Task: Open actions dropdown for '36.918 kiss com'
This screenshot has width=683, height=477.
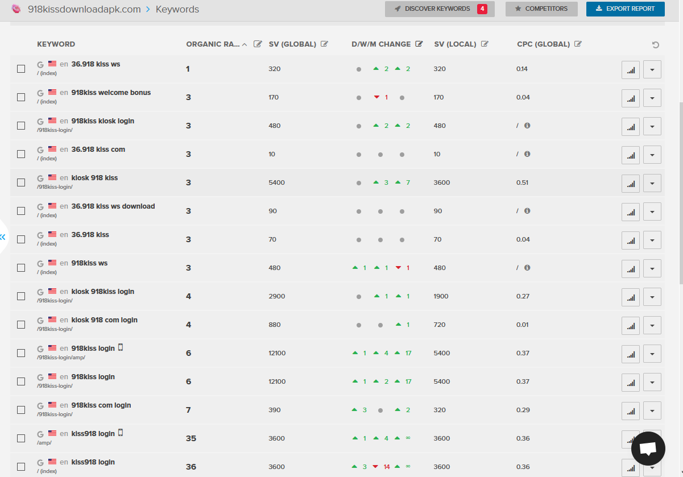Action: tap(652, 155)
